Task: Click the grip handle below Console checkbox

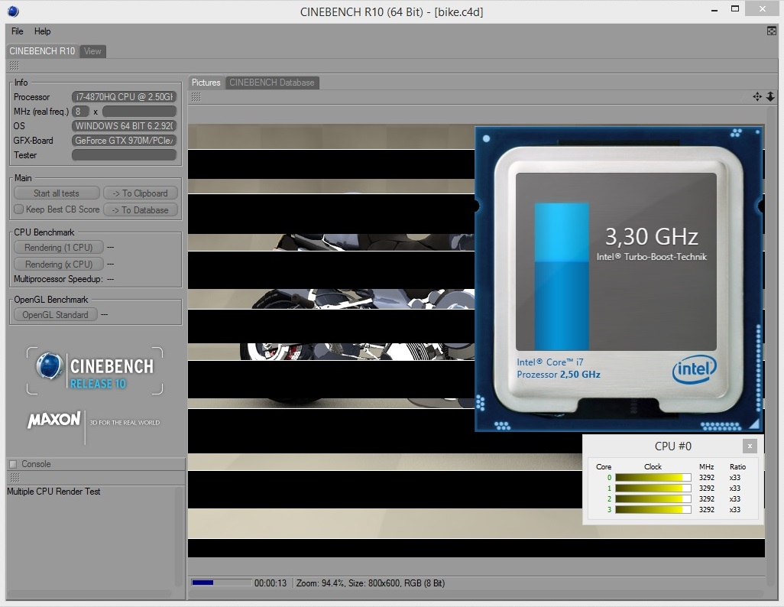Action: [15, 478]
